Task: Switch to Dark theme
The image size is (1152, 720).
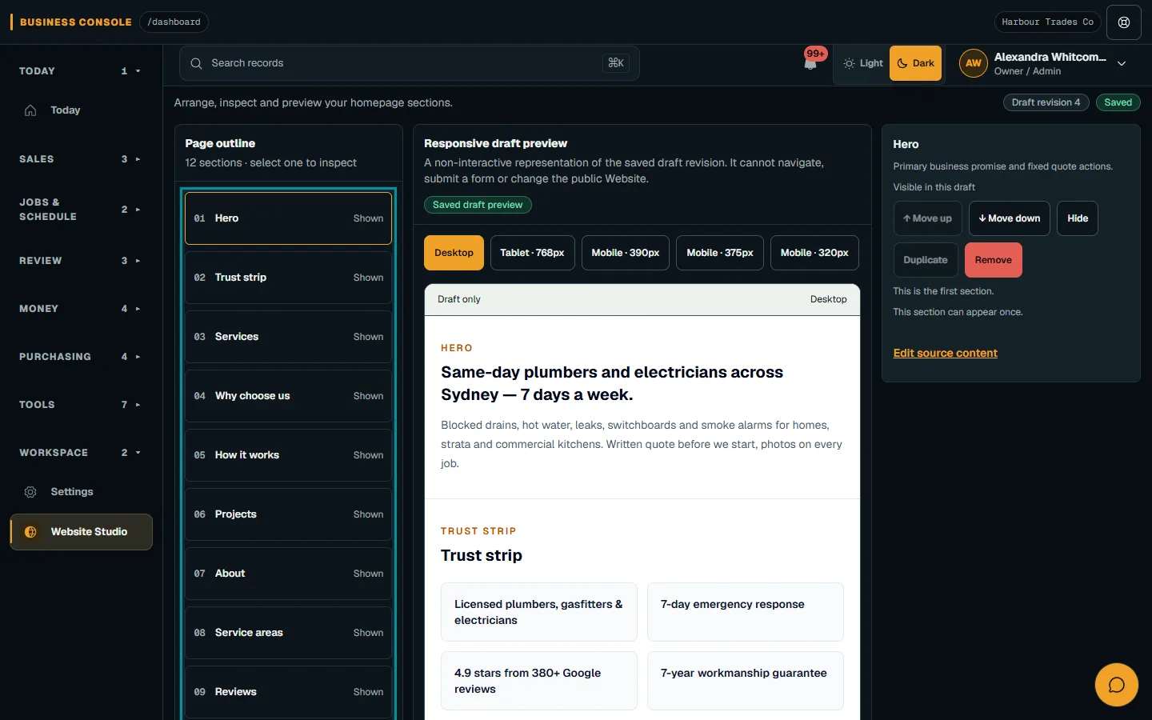Action: pyautogui.click(x=915, y=63)
